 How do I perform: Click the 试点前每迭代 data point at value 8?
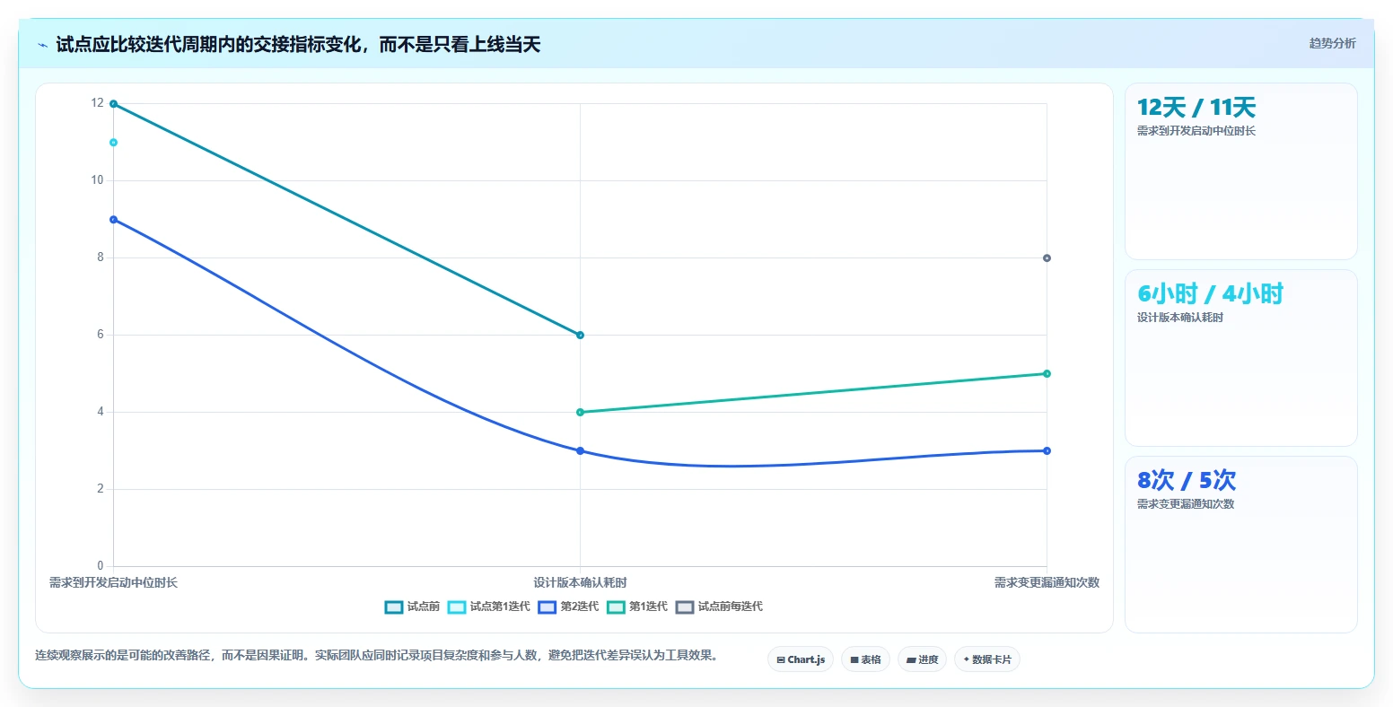tap(1047, 258)
